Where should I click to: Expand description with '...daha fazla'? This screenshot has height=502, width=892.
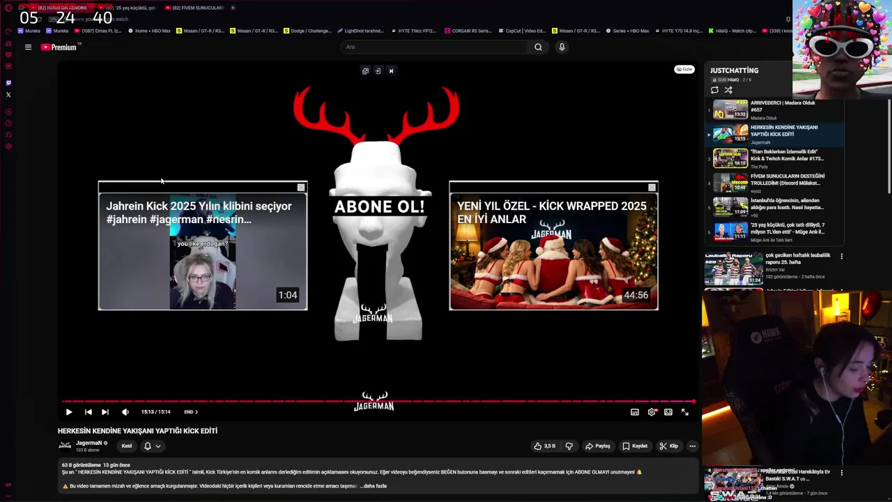coord(374,486)
